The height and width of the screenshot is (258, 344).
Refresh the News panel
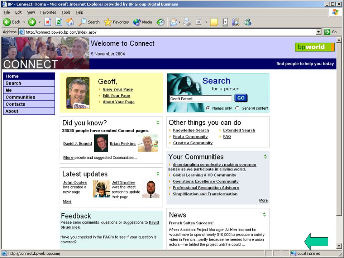(264, 215)
